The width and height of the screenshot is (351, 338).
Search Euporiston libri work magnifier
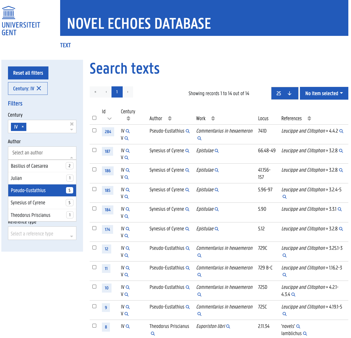[x=228, y=326]
